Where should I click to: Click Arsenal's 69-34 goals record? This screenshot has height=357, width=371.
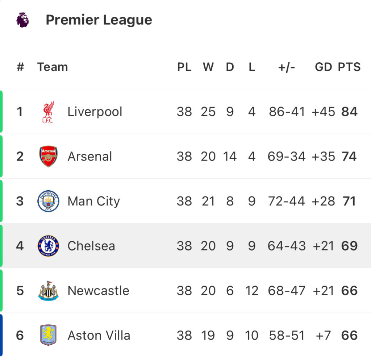click(x=287, y=156)
